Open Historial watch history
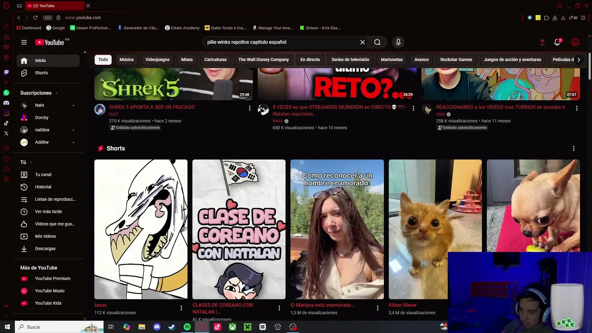 (x=48, y=187)
